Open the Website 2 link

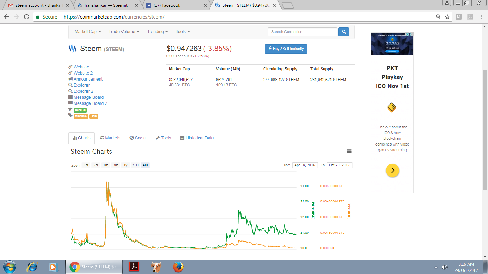pos(83,73)
